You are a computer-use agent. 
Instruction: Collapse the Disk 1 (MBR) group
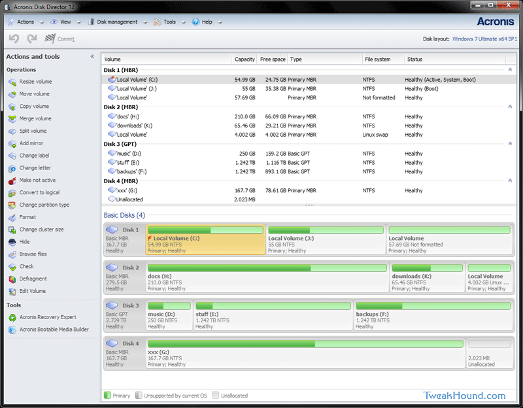pyautogui.click(x=510, y=70)
